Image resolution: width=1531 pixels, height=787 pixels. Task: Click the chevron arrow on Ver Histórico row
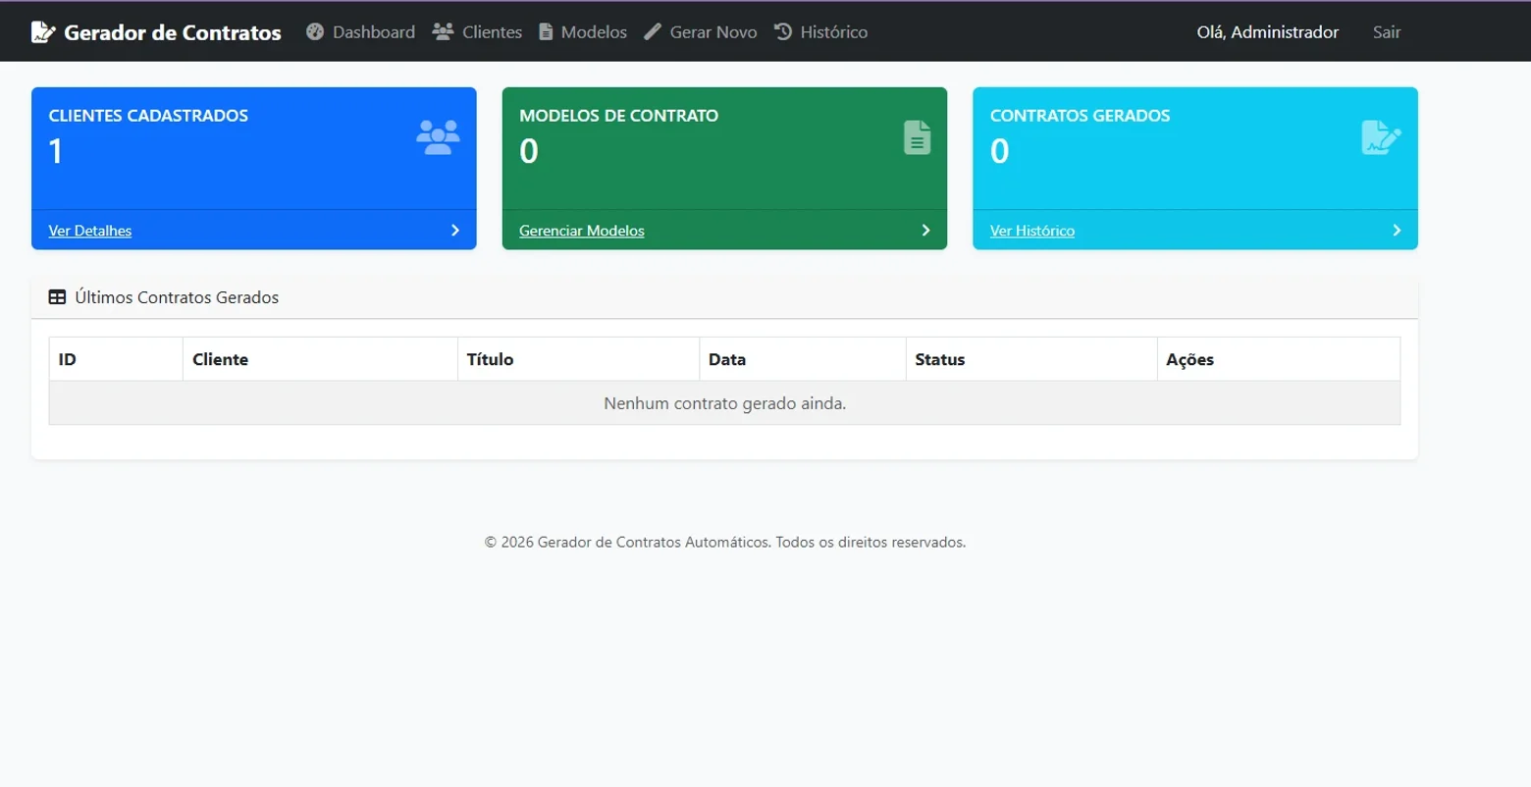click(x=1397, y=231)
